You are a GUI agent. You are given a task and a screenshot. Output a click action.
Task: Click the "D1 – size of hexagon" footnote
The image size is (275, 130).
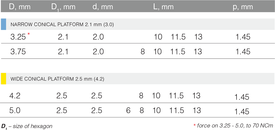(x=27, y=126)
